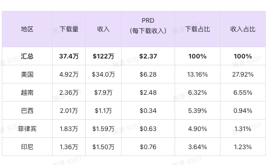The image size is (269, 165).
Task: Select the 37.4万 total downloads cell
Action: click(x=69, y=56)
